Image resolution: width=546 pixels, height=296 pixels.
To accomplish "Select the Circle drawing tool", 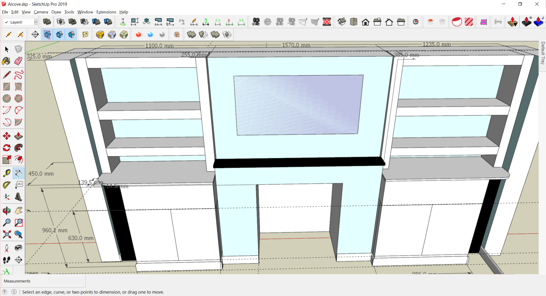I will coord(6,99).
